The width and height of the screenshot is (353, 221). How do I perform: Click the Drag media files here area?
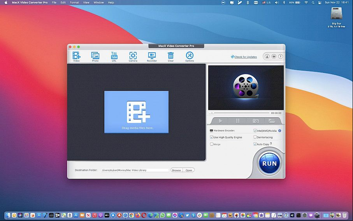pos(136,112)
